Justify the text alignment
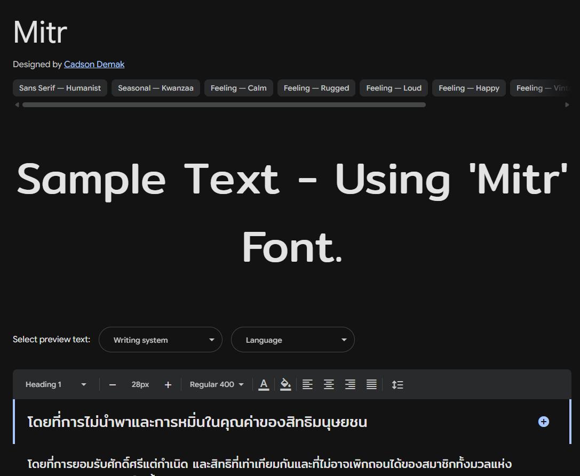Screen dimensions: 580x476 371,385
